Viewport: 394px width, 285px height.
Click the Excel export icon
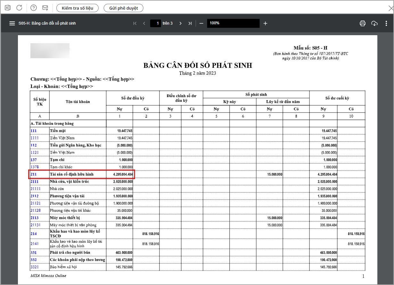pos(8,8)
